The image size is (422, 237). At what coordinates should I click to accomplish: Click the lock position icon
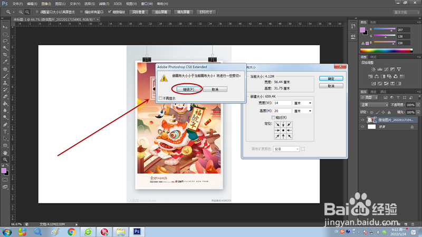[x=383, y=112]
